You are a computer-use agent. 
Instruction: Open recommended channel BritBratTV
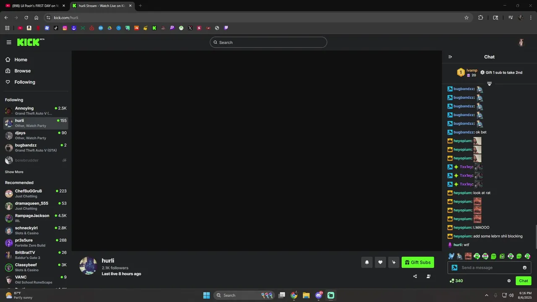(36, 255)
